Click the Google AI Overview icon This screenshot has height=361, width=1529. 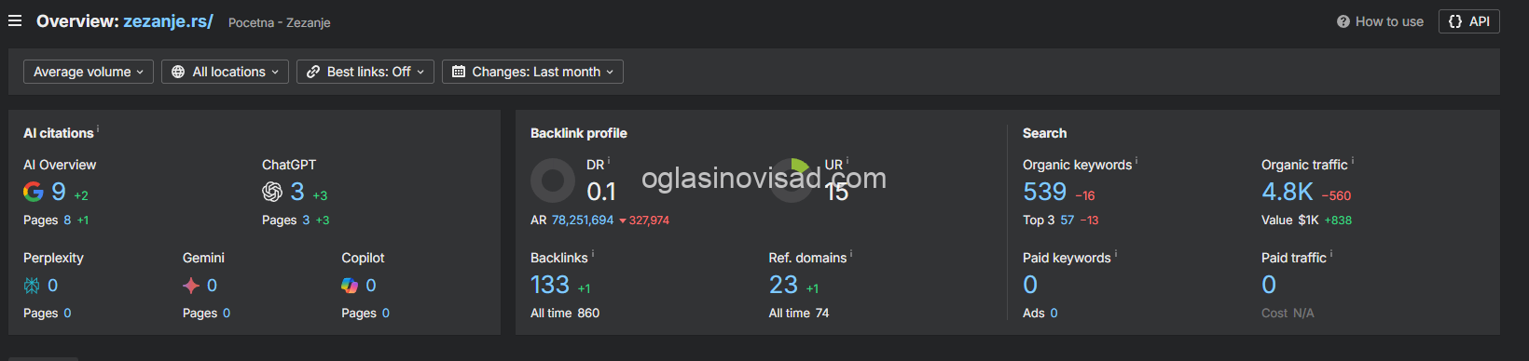click(x=33, y=192)
